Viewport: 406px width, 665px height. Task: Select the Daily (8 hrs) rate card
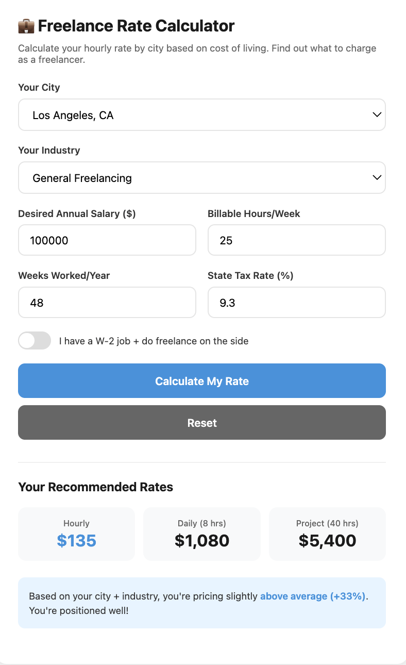pyautogui.click(x=201, y=534)
